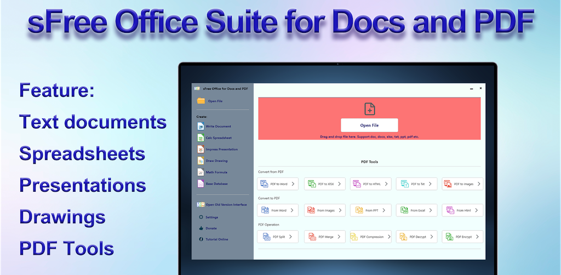The width and height of the screenshot is (561, 275).
Task: Click the Write Document icon in sidebar
Action: click(x=201, y=127)
